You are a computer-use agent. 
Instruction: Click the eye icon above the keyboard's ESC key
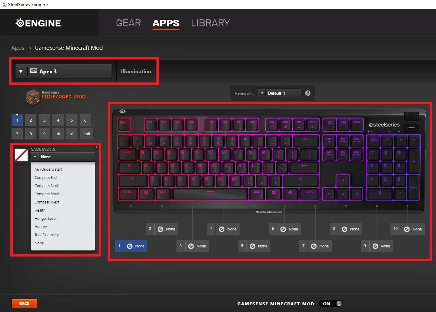[122, 112]
